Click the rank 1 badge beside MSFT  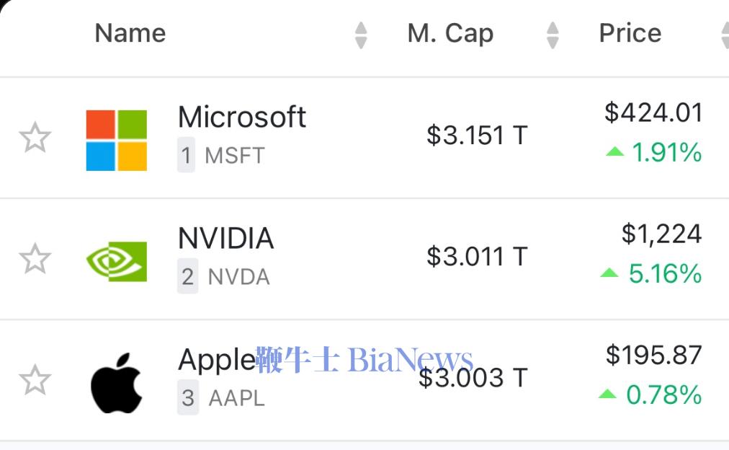pos(186,155)
